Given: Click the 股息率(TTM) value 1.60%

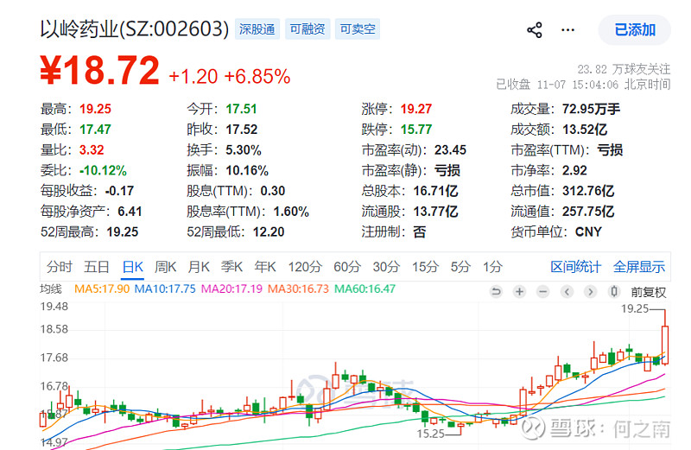Looking at the screenshot, I should click(291, 212).
